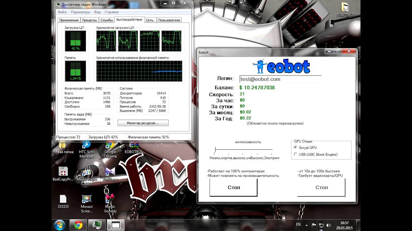Click the network tray icon
412x231 pixels.
(x=321, y=225)
